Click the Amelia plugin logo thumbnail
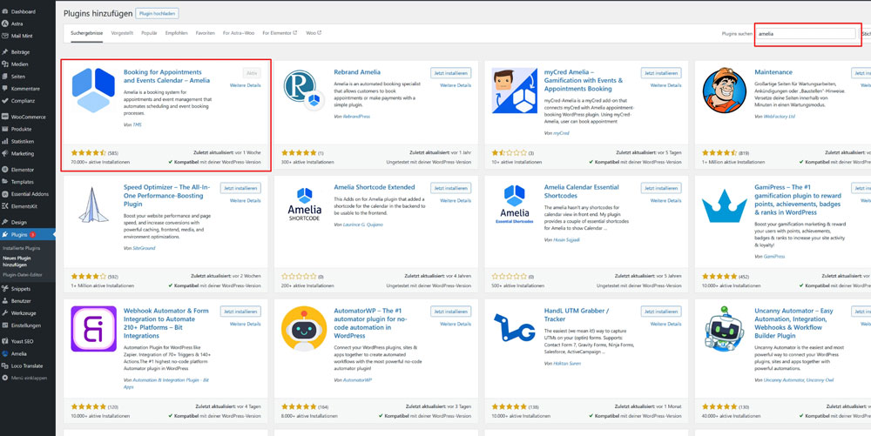The height and width of the screenshot is (436, 871). 93,91
